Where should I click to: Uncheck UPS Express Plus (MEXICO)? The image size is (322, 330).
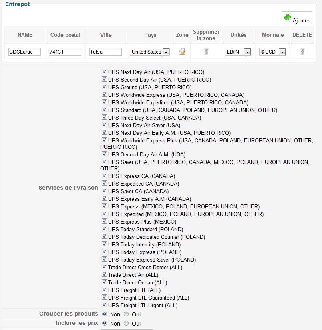coord(104,221)
